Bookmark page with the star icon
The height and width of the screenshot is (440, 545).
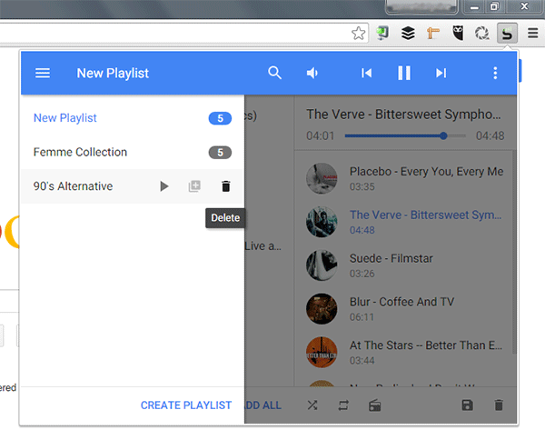[x=359, y=34]
